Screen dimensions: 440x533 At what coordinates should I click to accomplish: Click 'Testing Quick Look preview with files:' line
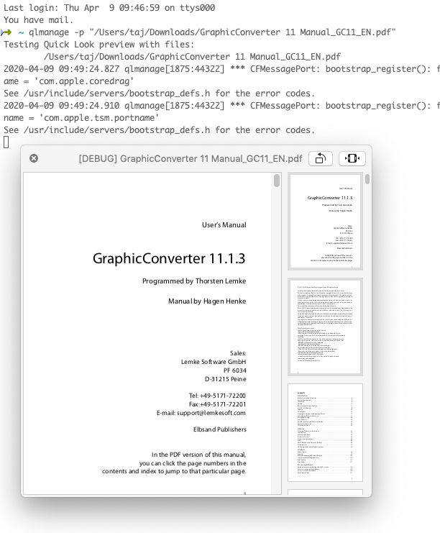(99, 45)
